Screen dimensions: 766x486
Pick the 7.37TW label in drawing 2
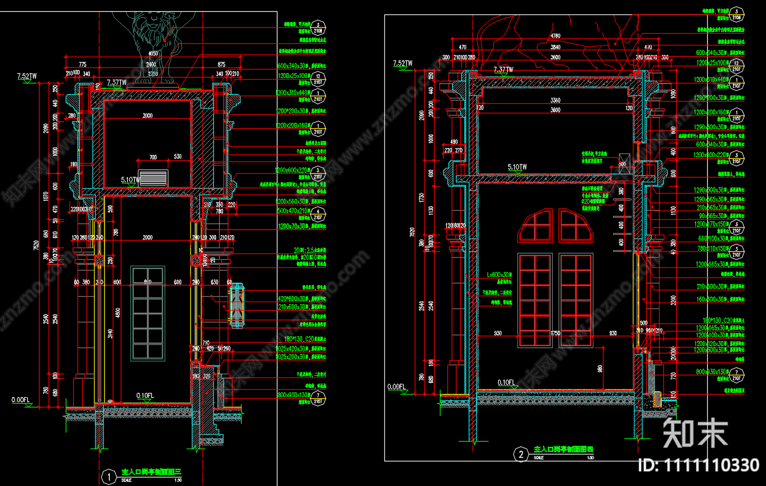503,70
